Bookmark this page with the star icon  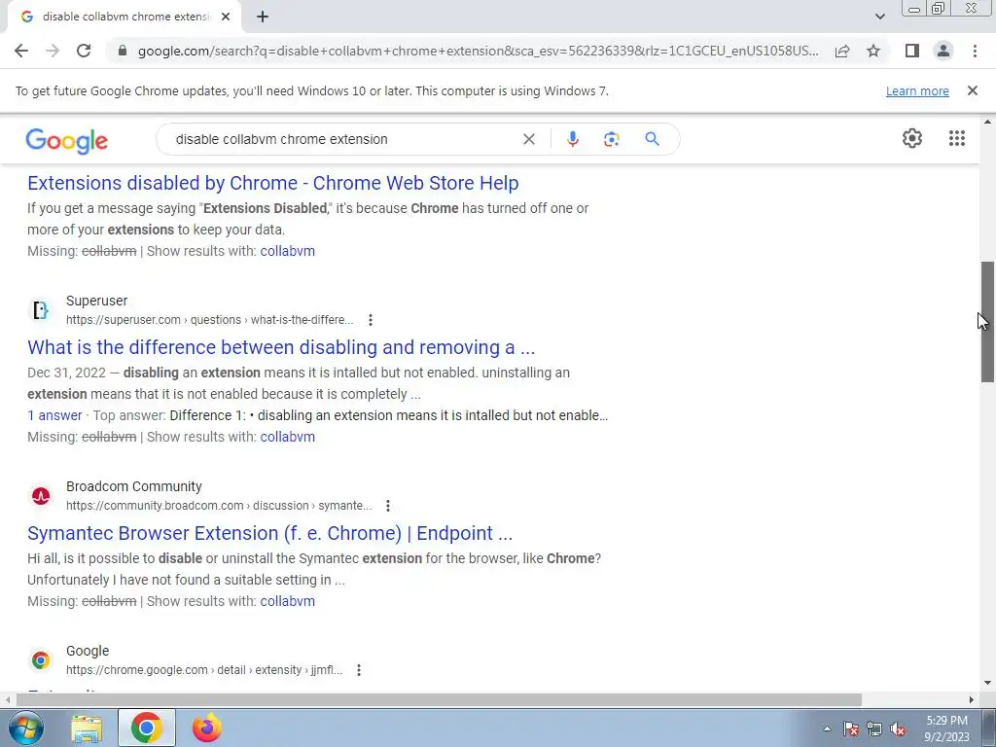point(873,51)
